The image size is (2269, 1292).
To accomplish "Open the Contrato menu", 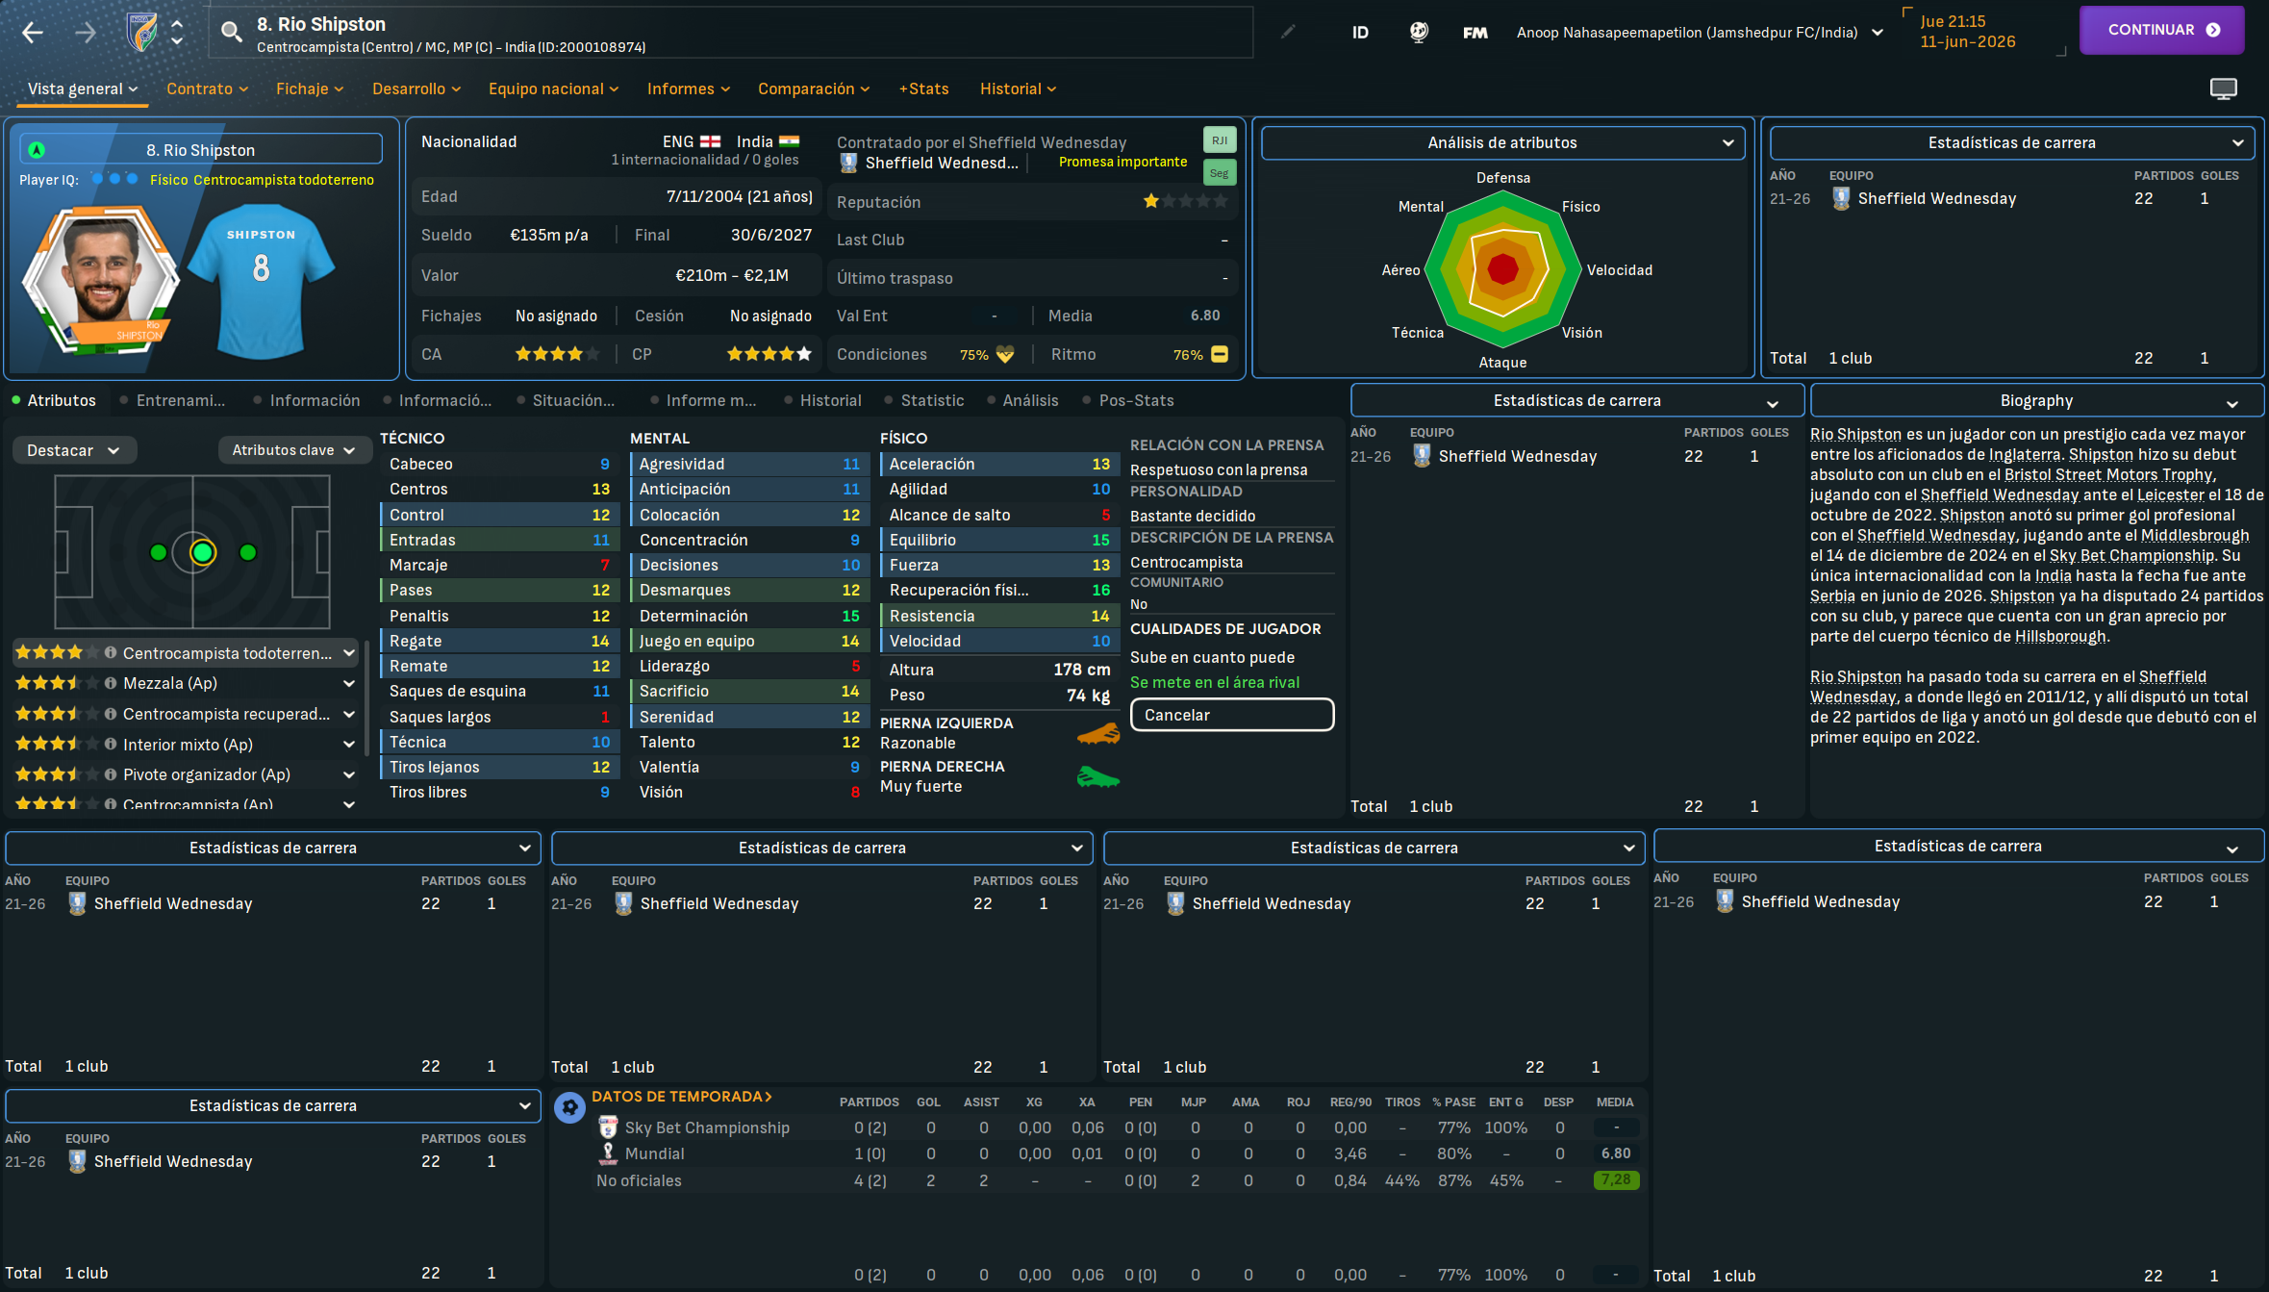I will [x=207, y=89].
